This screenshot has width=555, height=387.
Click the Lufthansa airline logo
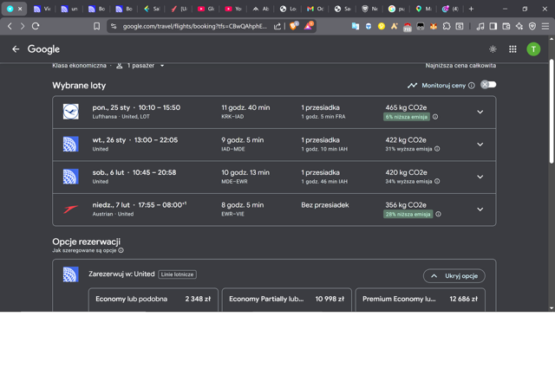coord(71,112)
